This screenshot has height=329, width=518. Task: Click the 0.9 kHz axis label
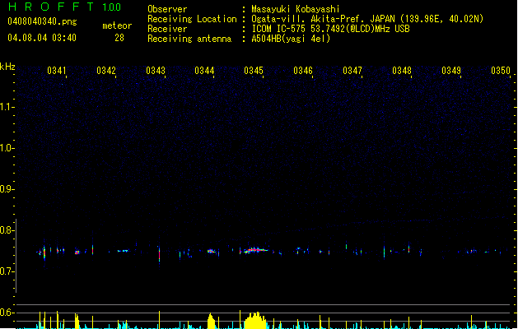pos(7,189)
